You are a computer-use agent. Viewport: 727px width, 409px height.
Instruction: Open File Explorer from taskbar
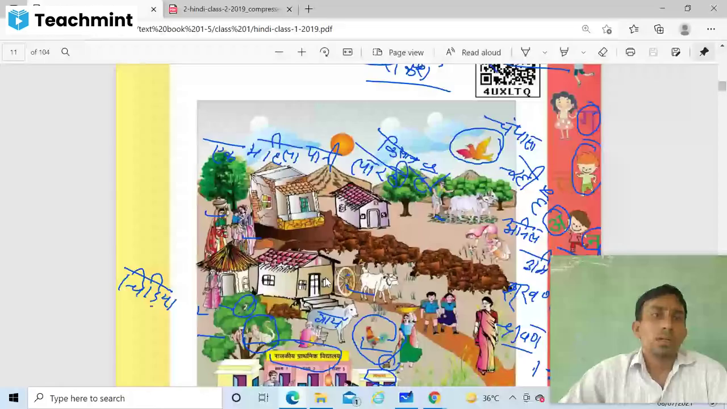(321, 398)
